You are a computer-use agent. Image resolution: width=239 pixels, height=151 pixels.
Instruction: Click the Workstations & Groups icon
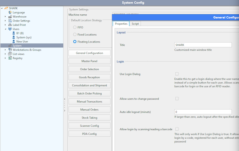click(x=10, y=50)
